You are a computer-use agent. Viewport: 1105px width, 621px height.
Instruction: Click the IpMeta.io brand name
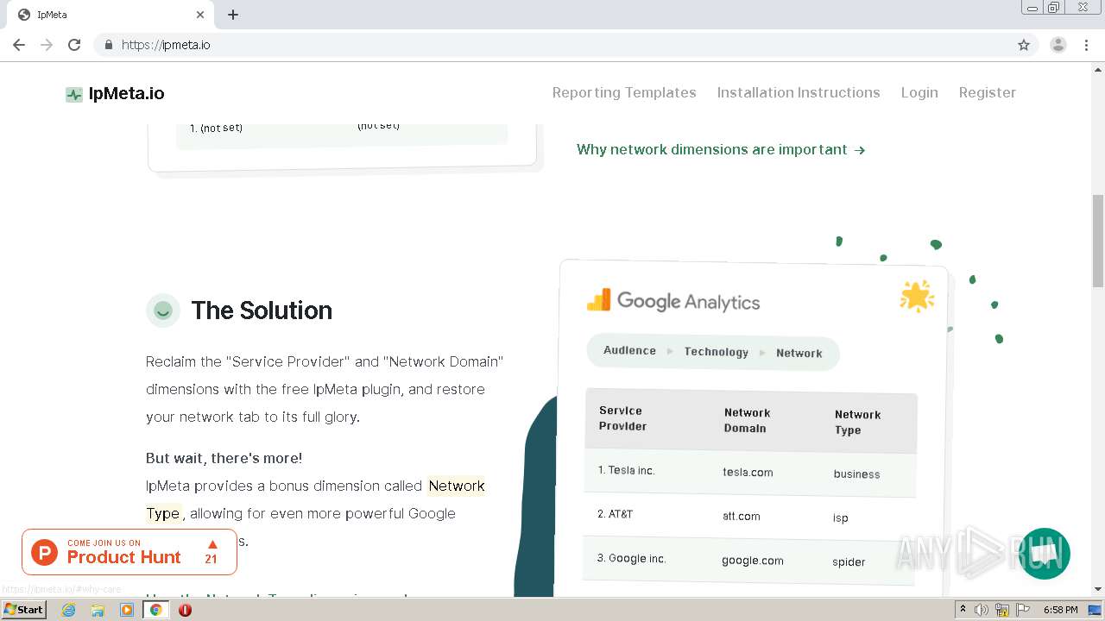click(126, 93)
